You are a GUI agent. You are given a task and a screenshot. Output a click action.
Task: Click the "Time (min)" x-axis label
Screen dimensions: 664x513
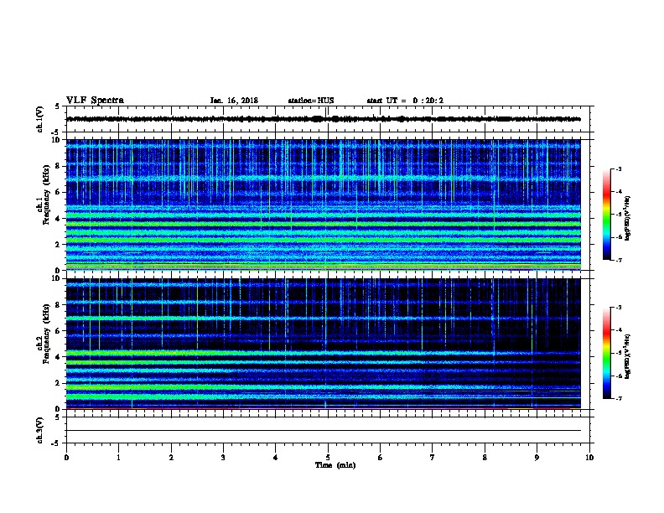pyautogui.click(x=335, y=465)
